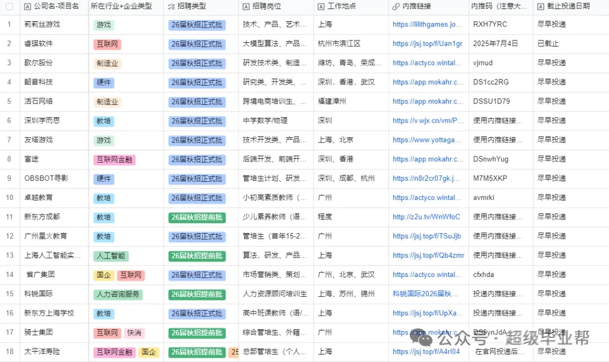Image resolution: width=609 pixels, height=362 pixels.
Task: Open the z2u.tv/WnWfoC link for 新东方成都
Action: point(426,217)
